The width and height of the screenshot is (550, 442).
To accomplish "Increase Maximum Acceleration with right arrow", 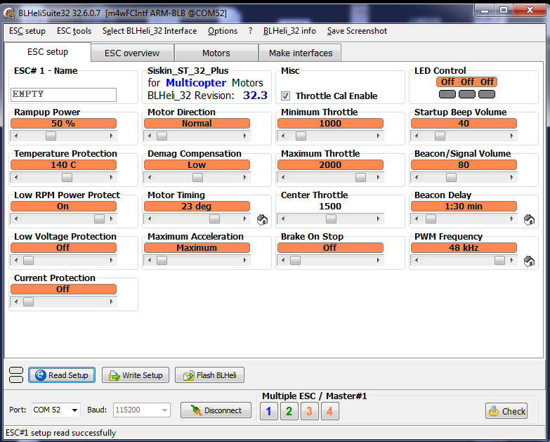I will 245,260.
